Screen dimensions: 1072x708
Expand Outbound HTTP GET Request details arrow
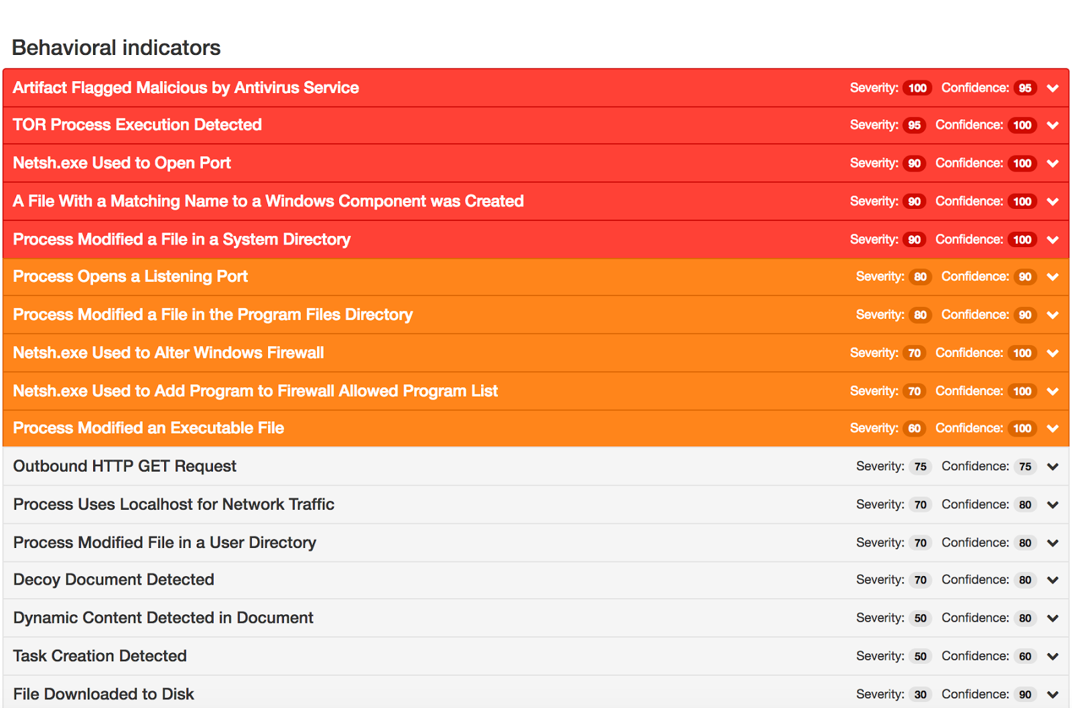tap(1053, 467)
